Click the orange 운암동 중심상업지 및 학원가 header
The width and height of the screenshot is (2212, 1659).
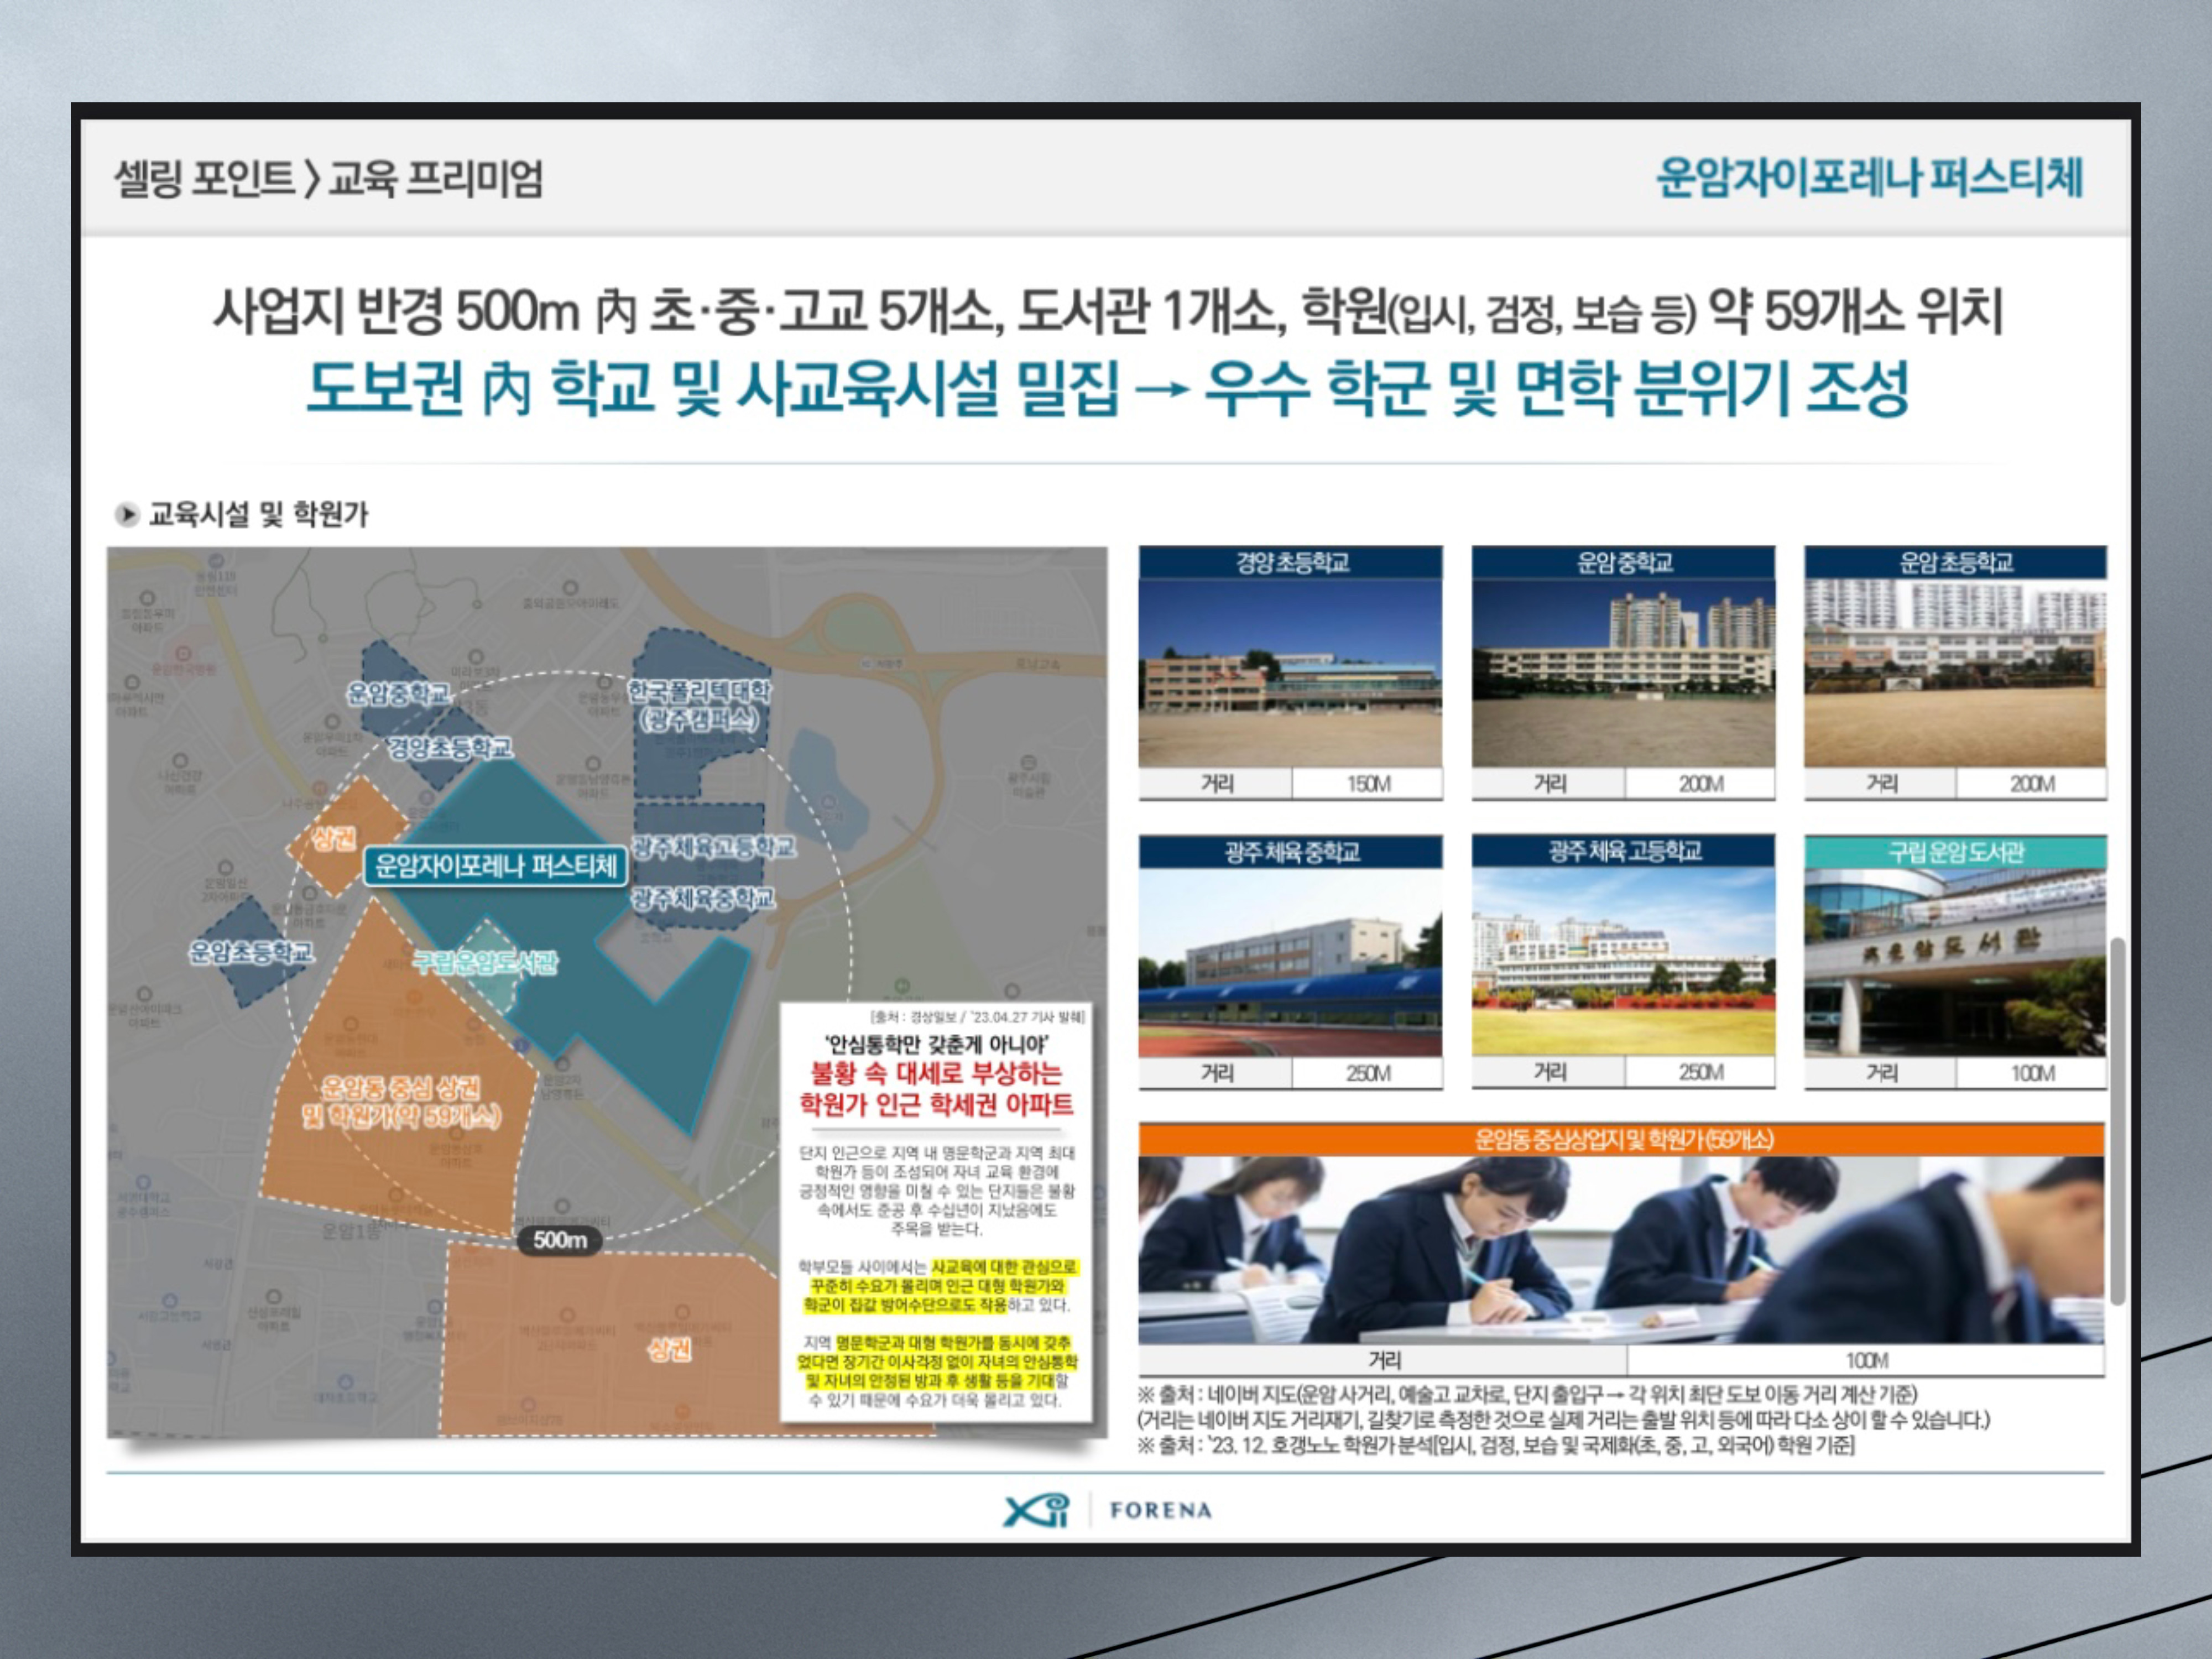tap(1621, 1139)
